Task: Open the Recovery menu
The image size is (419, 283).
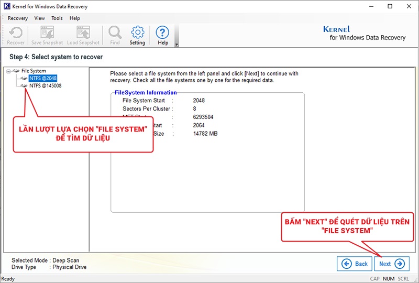Action: point(18,18)
